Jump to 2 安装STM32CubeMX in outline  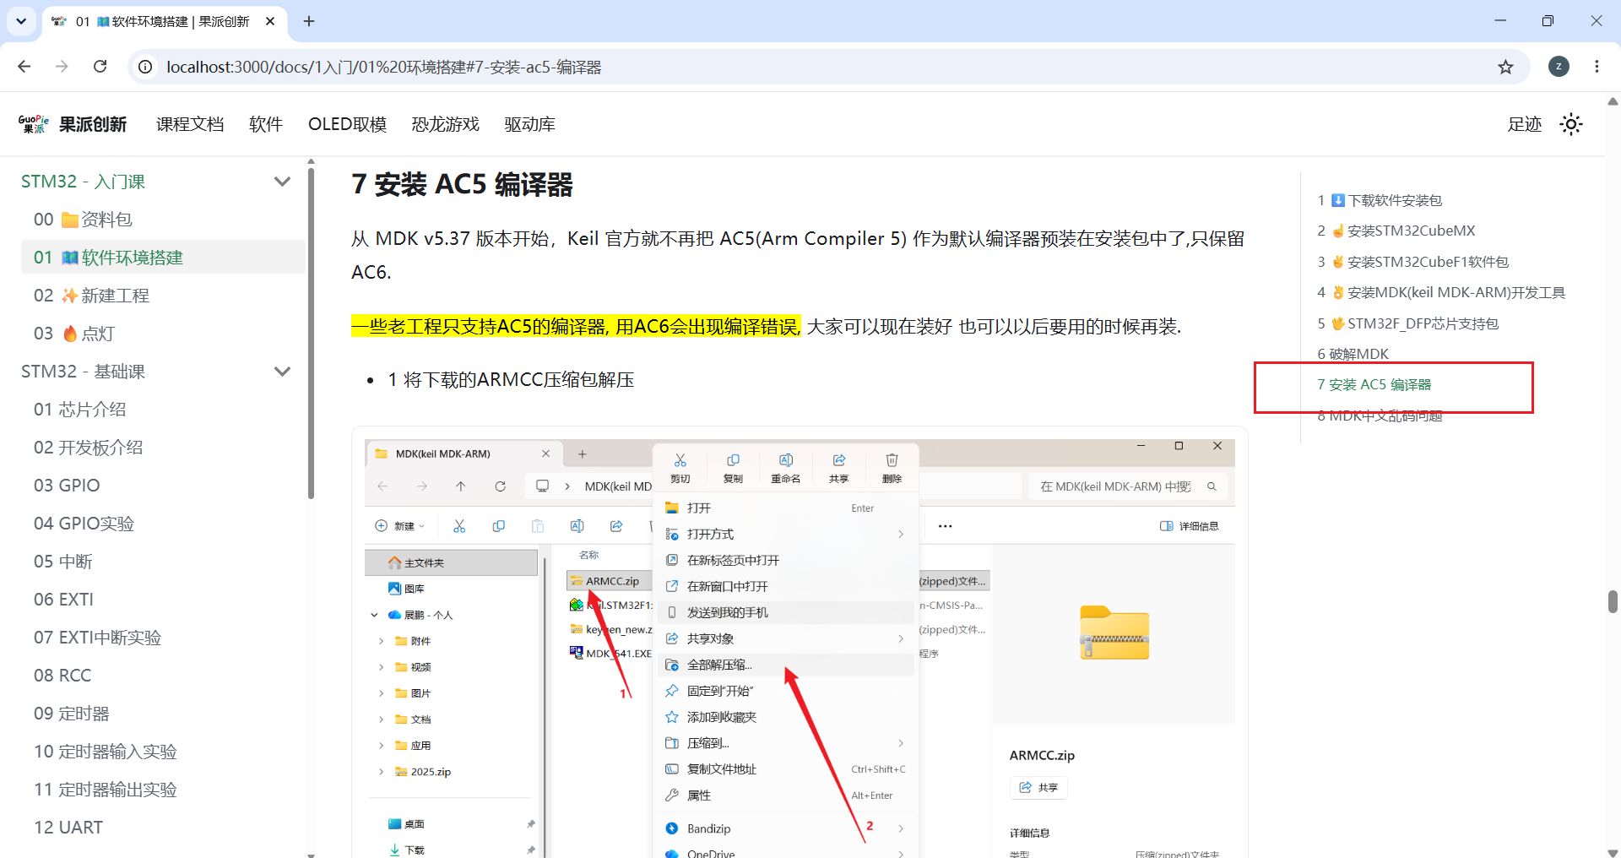point(1396,231)
